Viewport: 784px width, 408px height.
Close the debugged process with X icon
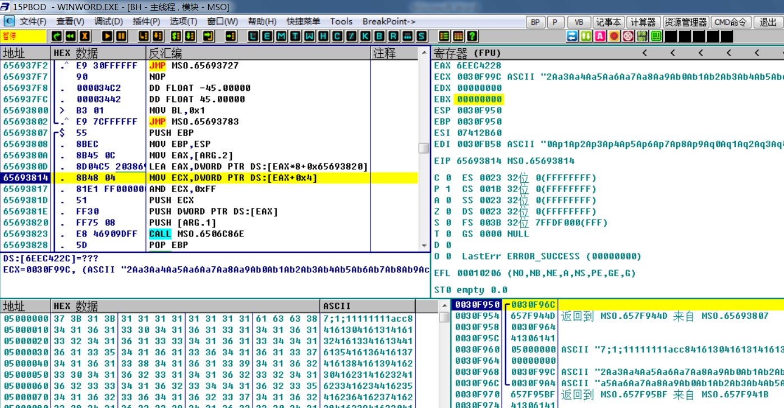point(85,36)
